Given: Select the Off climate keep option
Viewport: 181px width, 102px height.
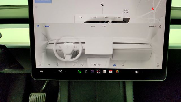Looking at the screenshot, I should pyautogui.click(x=81, y=18).
